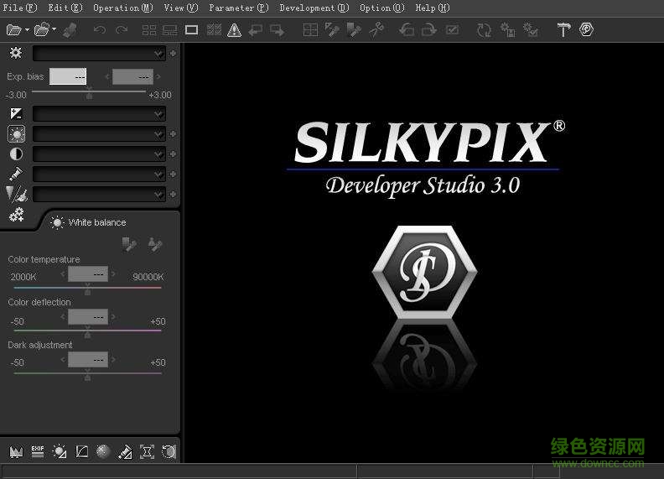Open the Parameter menu
The width and height of the screenshot is (664, 479).
238,8
